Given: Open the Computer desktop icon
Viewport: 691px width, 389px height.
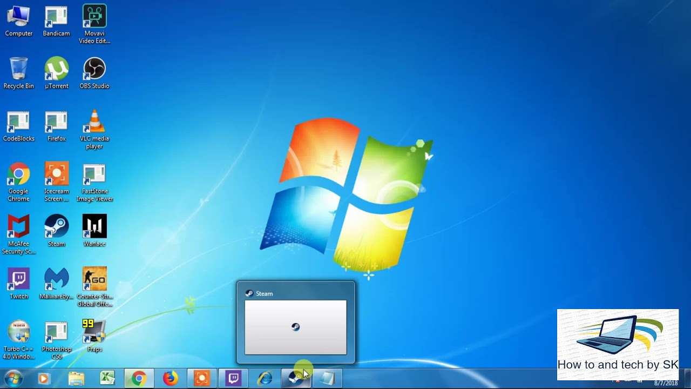Looking at the screenshot, I should click(x=19, y=22).
